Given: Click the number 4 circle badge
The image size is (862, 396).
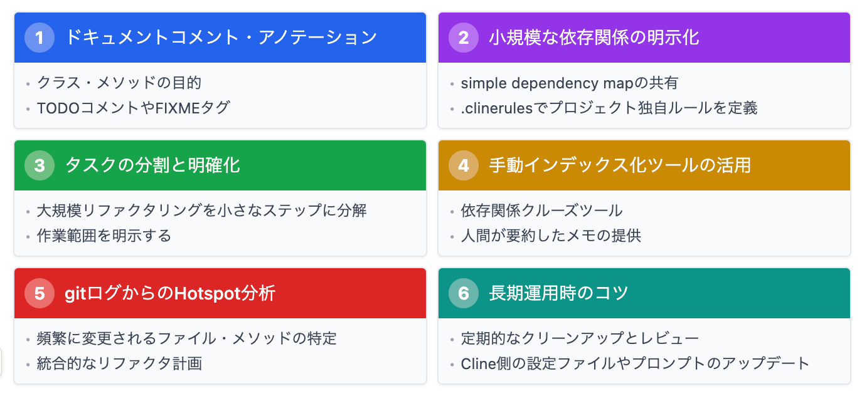Looking at the screenshot, I should 464,165.
